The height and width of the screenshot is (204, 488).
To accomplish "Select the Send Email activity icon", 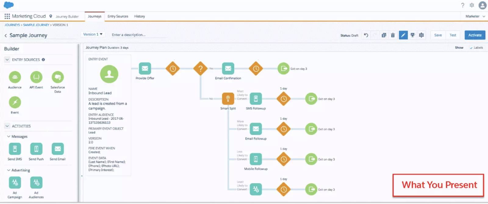I will pos(58,149).
